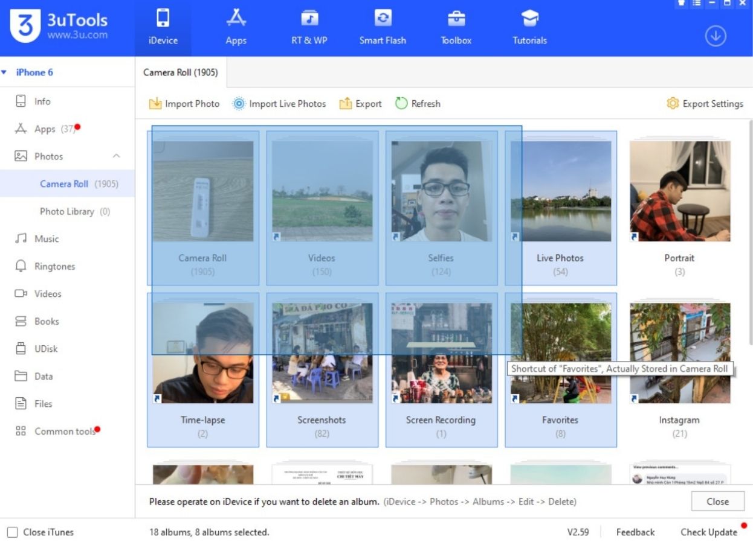Click the iPhone 6 device name
Image resolution: width=753 pixels, height=542 pixels.
tap(34, 72)
